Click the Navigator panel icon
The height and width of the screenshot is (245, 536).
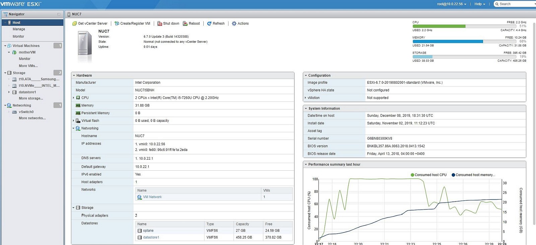(5, 14)
